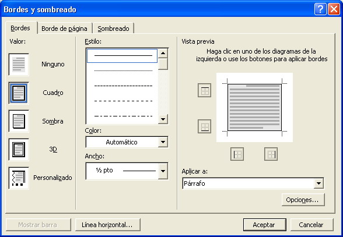The width and height of the screenshot is (343, 237).
Task: Open the Aplicar a Párrafo dropdown
Action: [x=253, y=183]
